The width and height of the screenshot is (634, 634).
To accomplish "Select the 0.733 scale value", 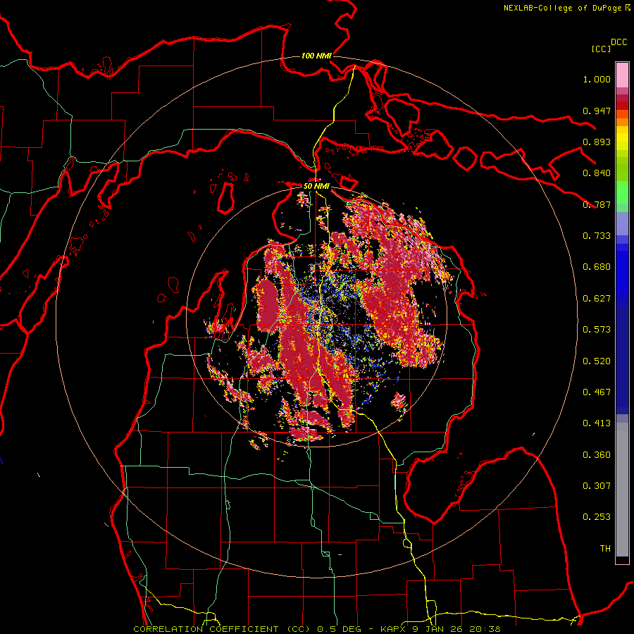I will coord(597,236).
